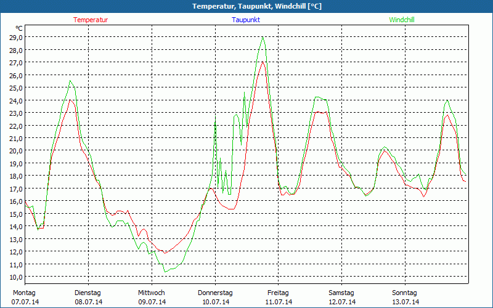Viewport: 493px width, 308px height.
Task: Select the Montag 07.07.14 date label
Action: [x=25, y=297]
